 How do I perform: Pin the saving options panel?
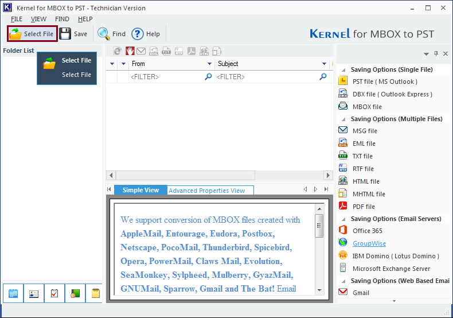(436, 53)
